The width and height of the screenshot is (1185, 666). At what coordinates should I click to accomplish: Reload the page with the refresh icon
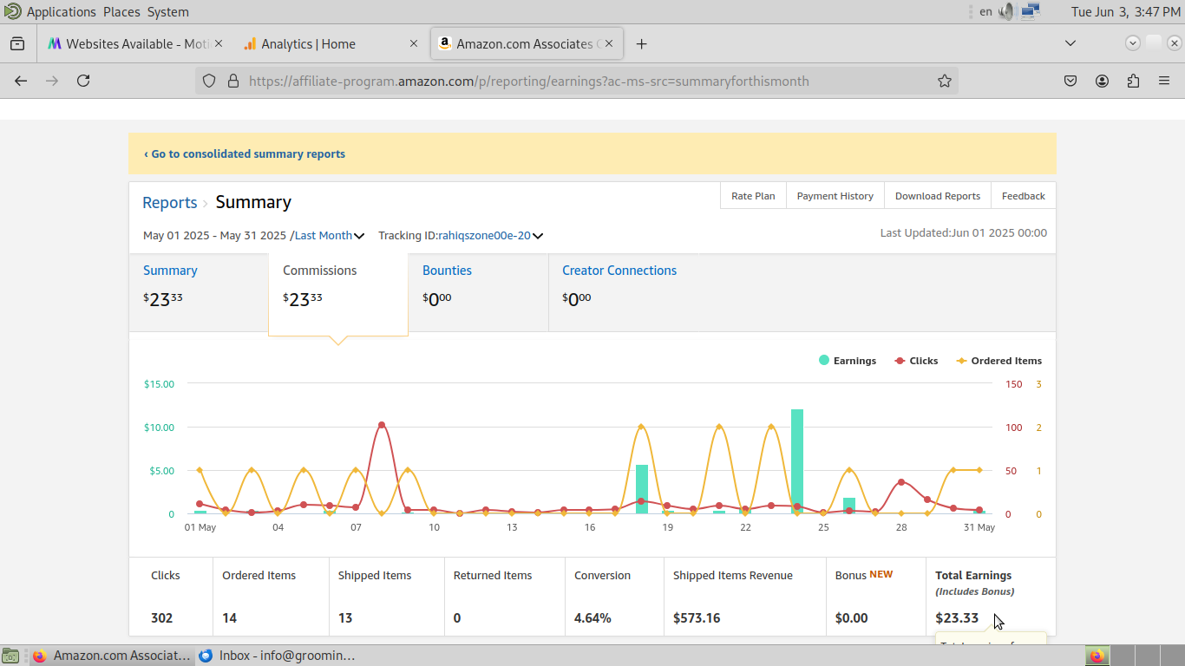tap(83, 81)
